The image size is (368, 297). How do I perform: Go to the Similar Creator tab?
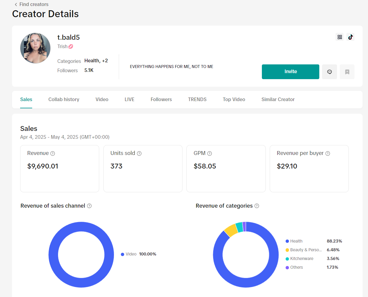coord(278,100)
